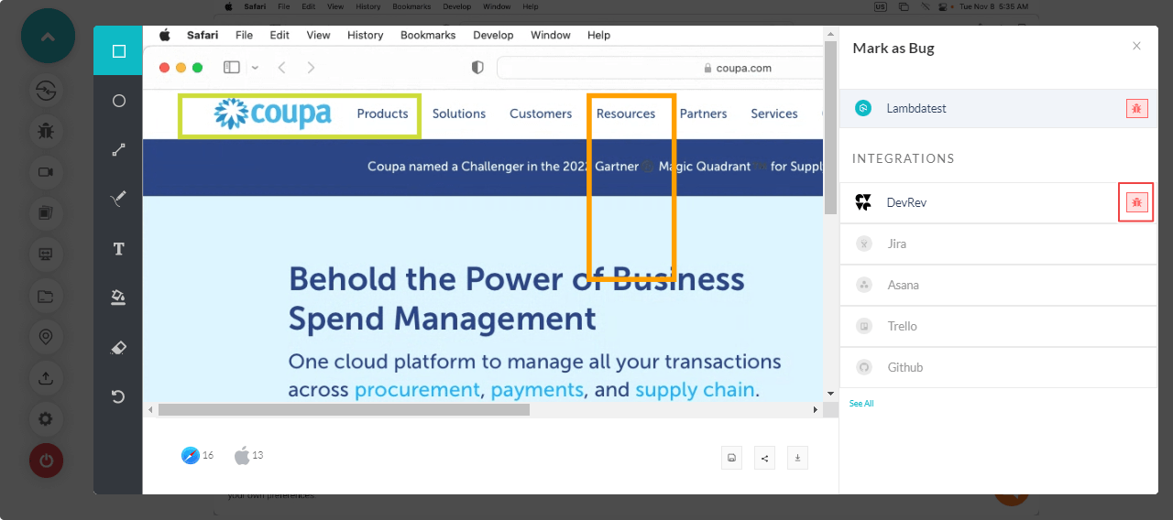The width and height of the screenshot is (1173, 520).
Task: Select the eraser tool
Action: click(x=118, y=348)
